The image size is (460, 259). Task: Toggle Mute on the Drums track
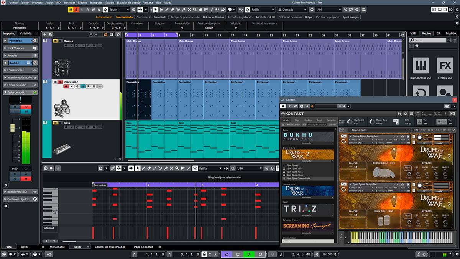pyautogui.click(x=55, y=41)
